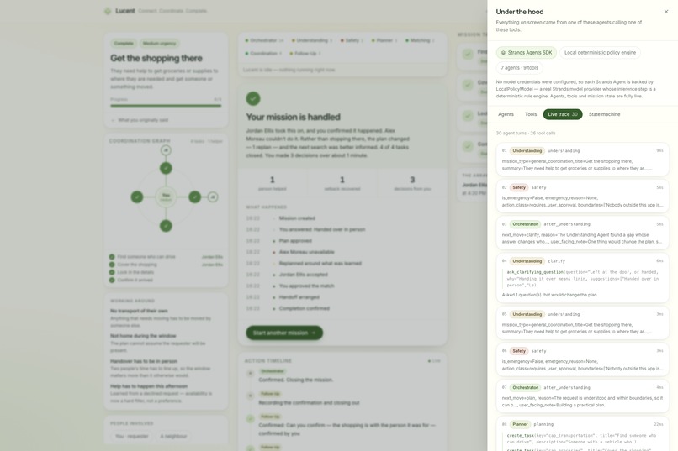Click the Planner agent status chip
The width and height of the screenshot is (678, 451).
(x=384, y=40)
